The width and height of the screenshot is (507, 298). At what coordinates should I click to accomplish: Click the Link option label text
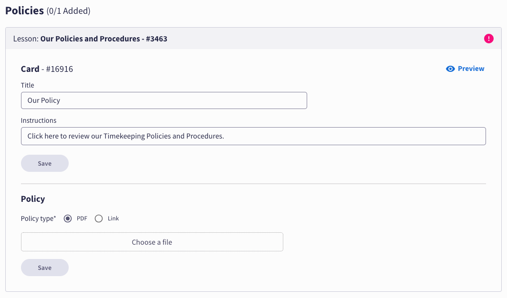point(114,219)
